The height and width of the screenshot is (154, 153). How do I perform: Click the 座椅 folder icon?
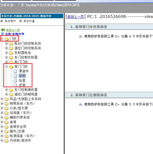[x=6, y=122]
